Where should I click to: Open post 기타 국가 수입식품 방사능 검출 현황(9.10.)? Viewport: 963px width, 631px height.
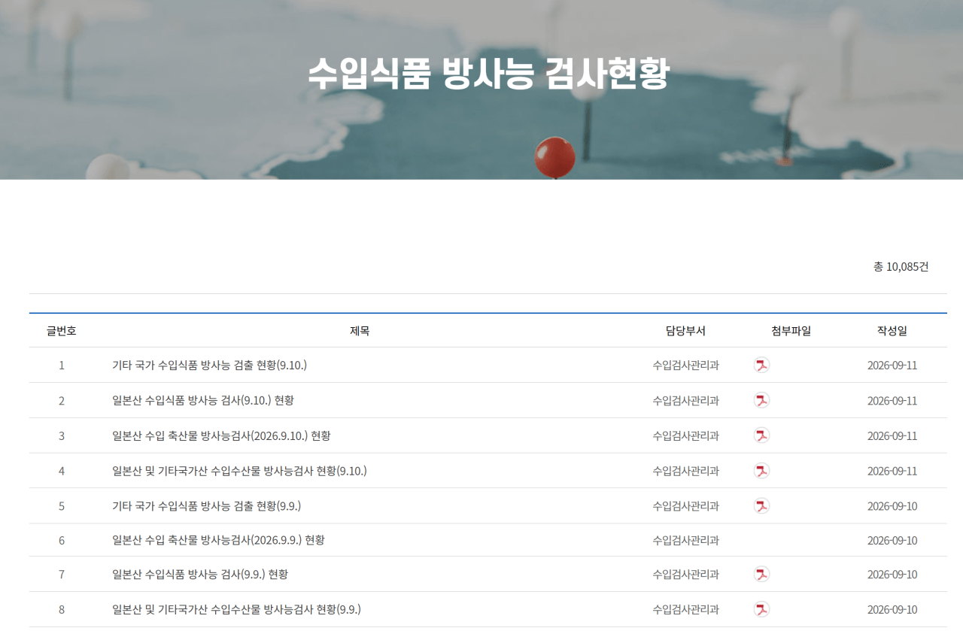[209, 366]
